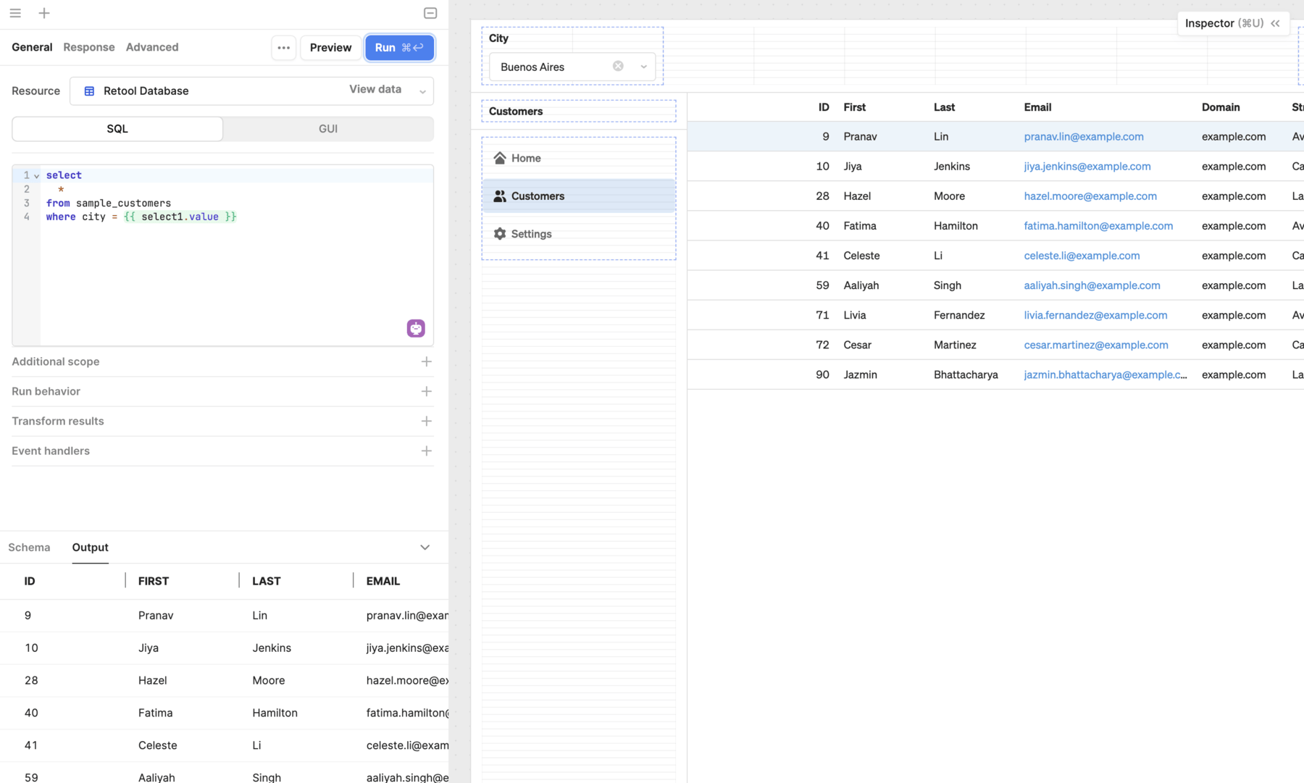Switch to GUI mode
The width and height of the screenshot is (1304, 783).
click(328, 129)
